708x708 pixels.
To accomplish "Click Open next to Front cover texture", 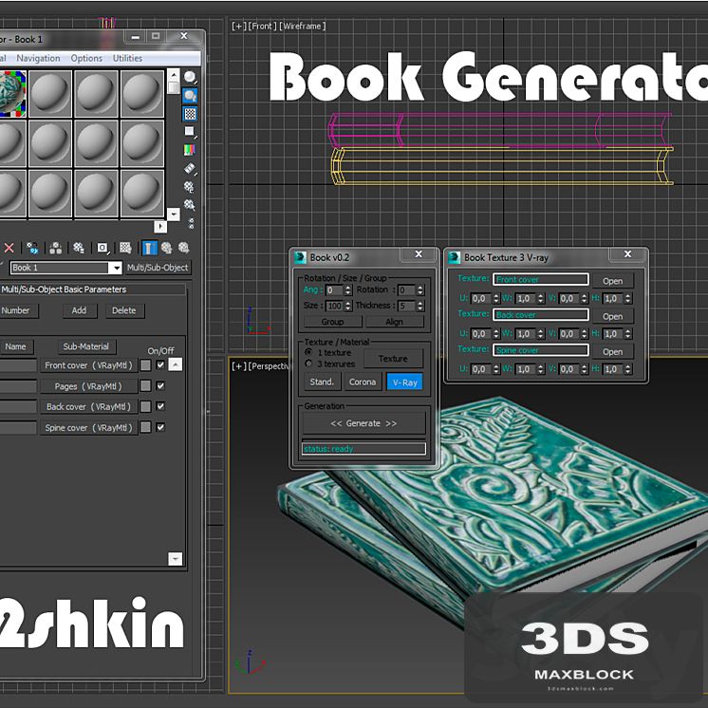I will coord(613,281).
